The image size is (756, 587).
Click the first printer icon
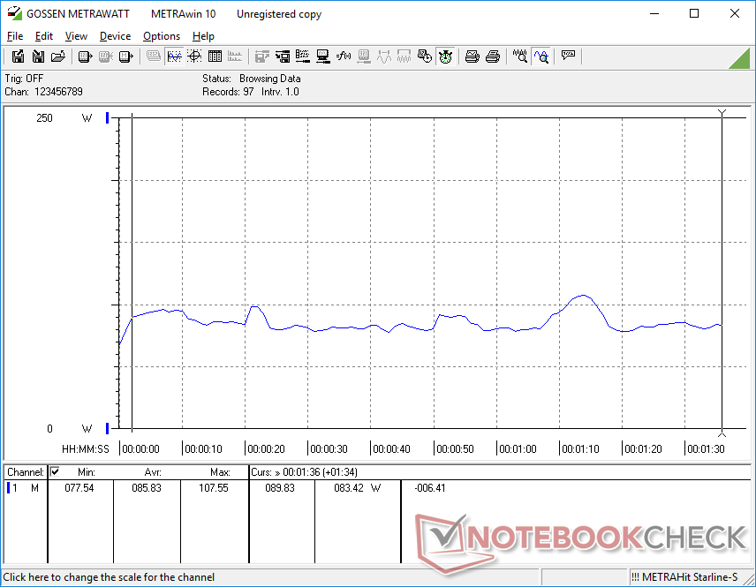472,56
